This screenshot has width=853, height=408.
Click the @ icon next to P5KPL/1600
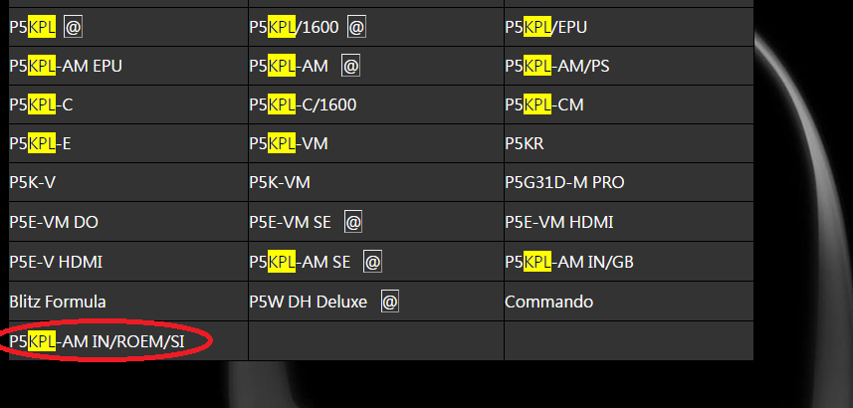[x=356, y=28]
